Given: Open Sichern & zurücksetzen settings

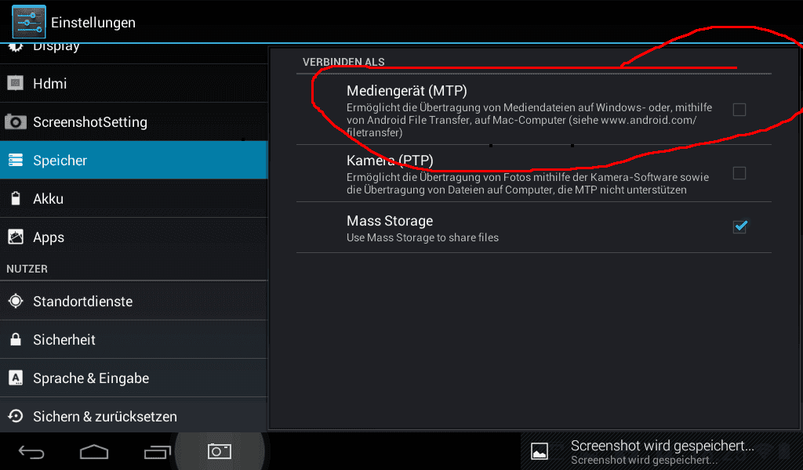Looking at the screenshot, I should pyautogui.click(x=133, y=415).
